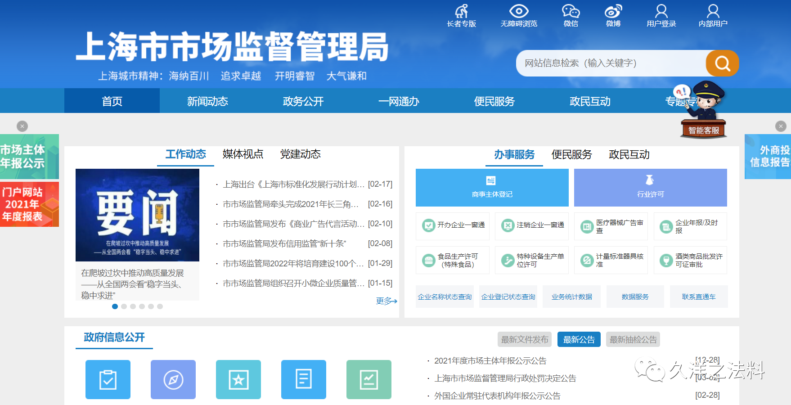This screenshot has height=405, width=791.
Task: Click the 商事主体登记 blue button
Action: pos(492,188)
